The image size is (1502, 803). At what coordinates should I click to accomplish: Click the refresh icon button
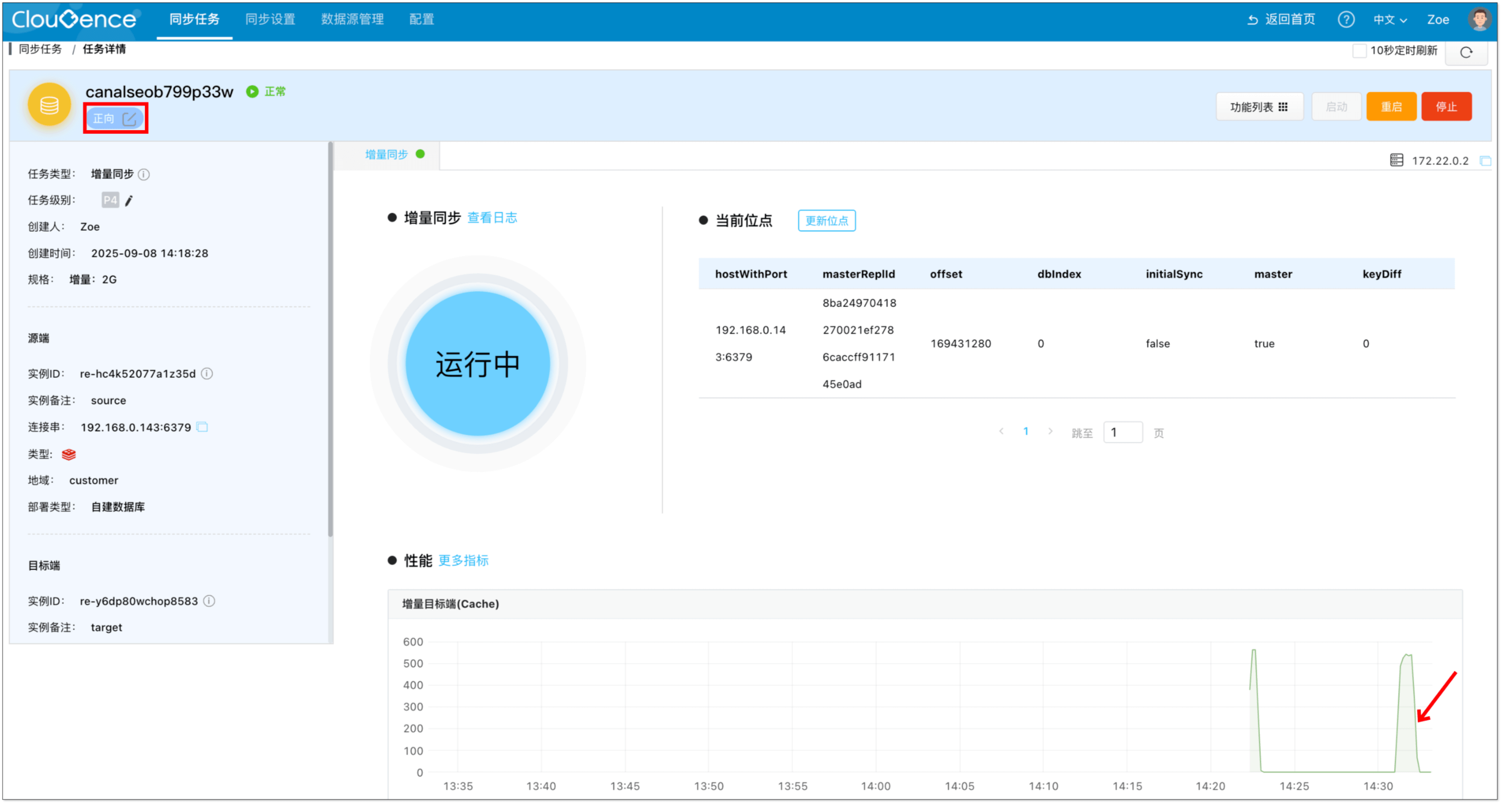click(1467, 52)
